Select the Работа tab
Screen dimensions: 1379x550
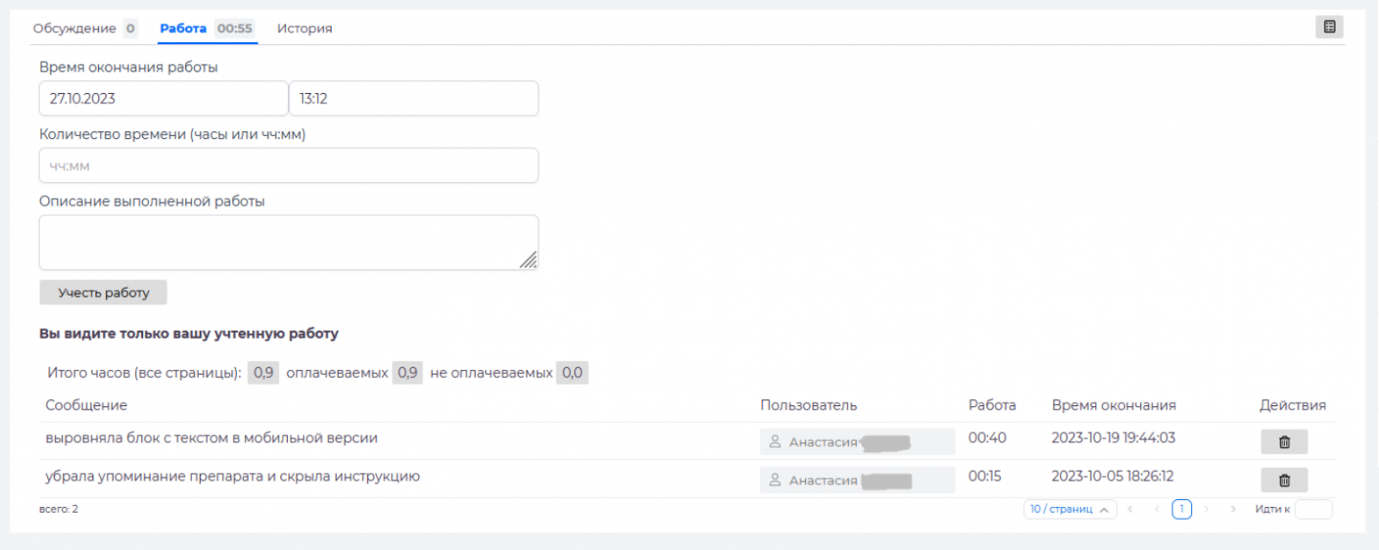pyautogui.click(x=184, y=28)
